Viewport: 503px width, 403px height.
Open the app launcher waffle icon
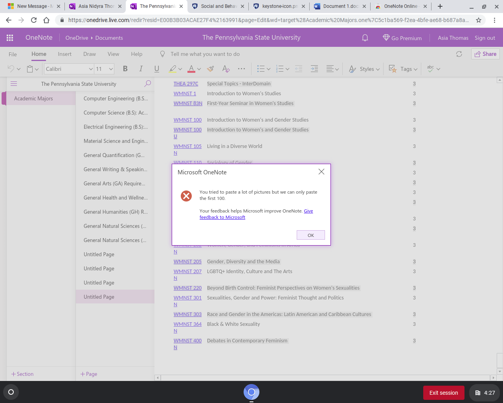tap(9, 38)
